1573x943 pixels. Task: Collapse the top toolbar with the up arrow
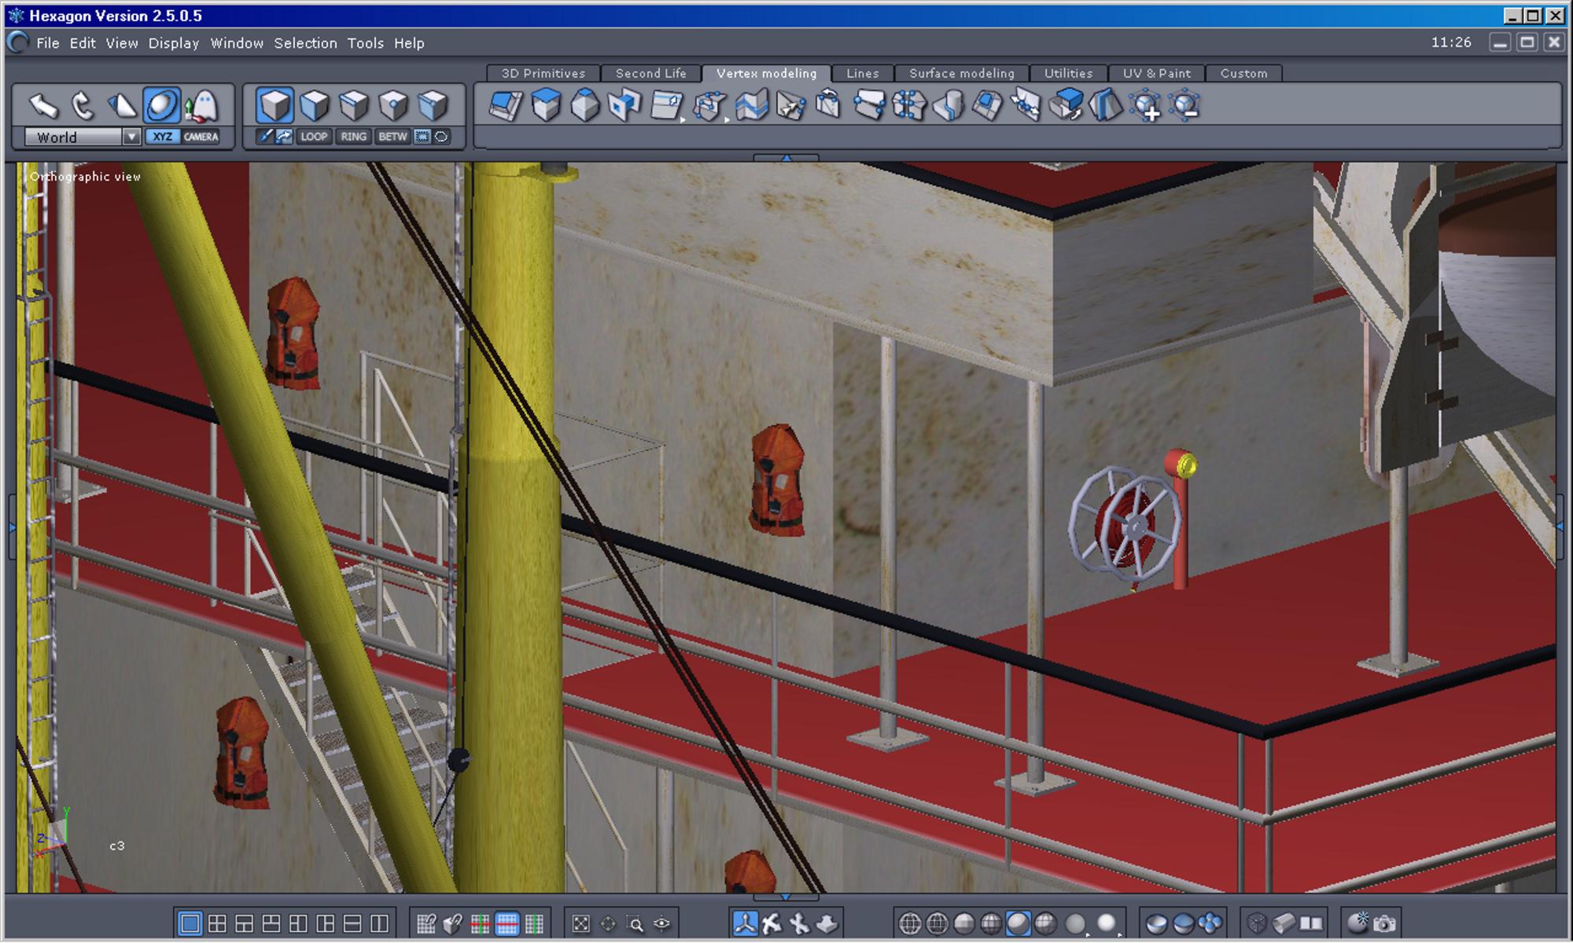(x=786, y=158)
